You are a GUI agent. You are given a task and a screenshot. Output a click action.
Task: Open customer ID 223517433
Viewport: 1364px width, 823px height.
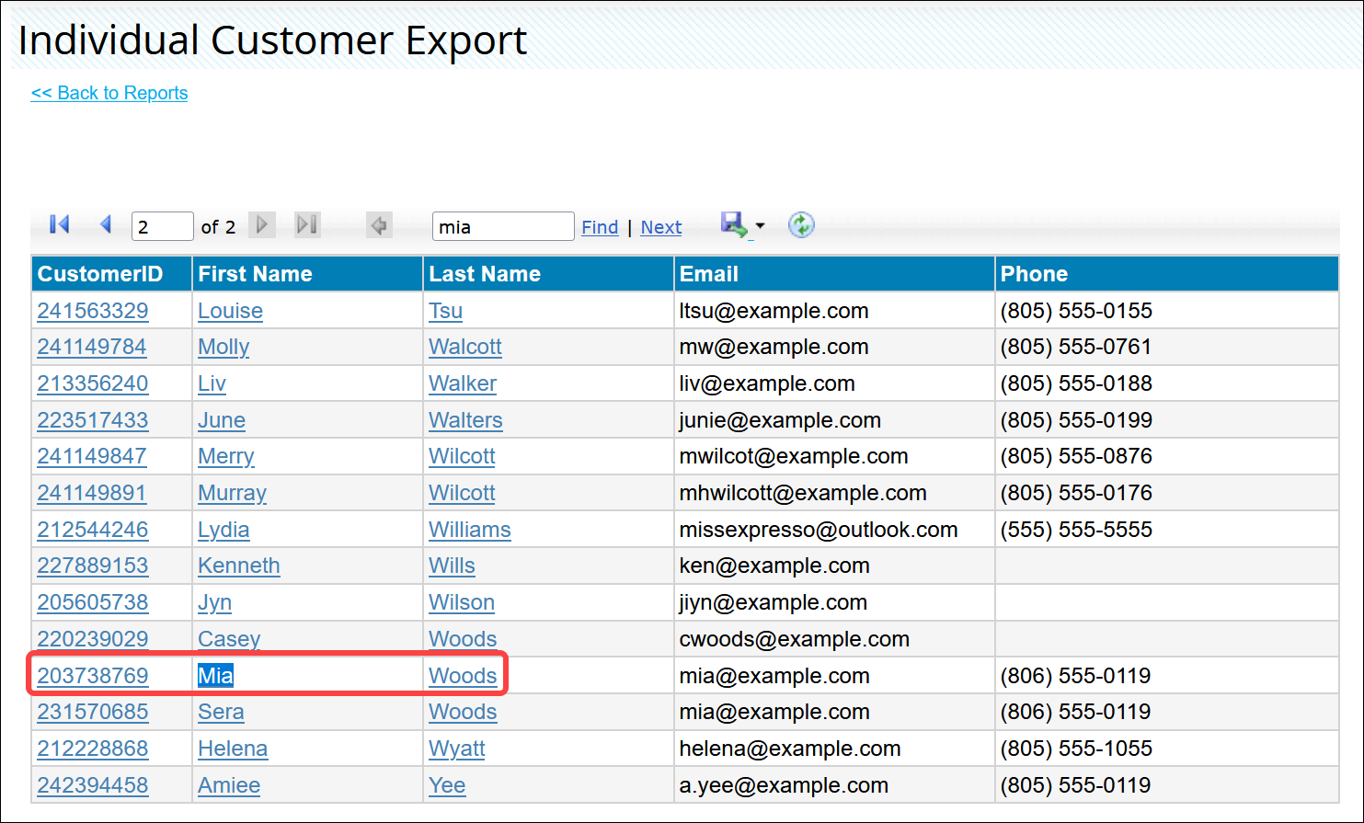[x=93, y=420]
